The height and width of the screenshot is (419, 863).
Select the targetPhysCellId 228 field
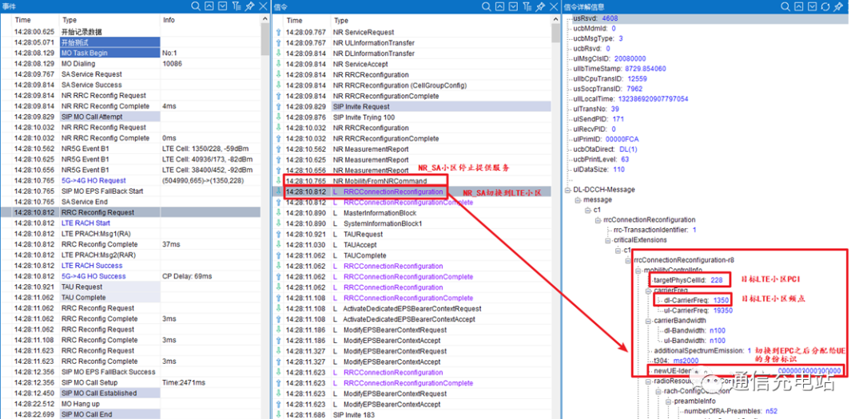point(688,280)
